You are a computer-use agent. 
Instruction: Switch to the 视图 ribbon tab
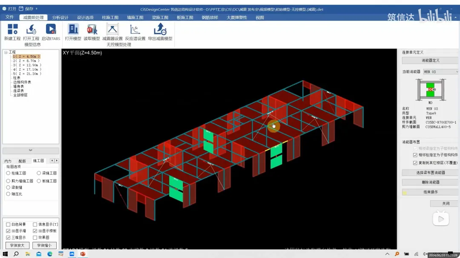point(260,17)
